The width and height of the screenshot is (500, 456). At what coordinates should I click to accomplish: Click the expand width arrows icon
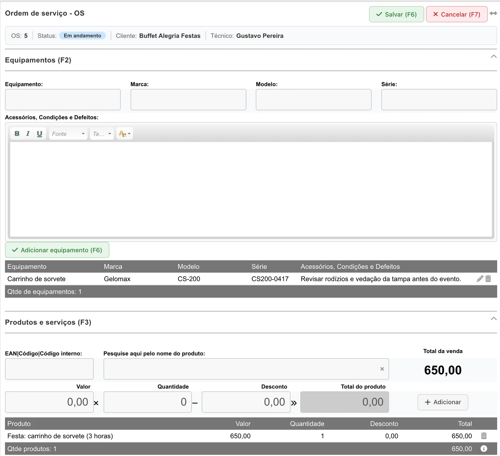pos(493,13)
